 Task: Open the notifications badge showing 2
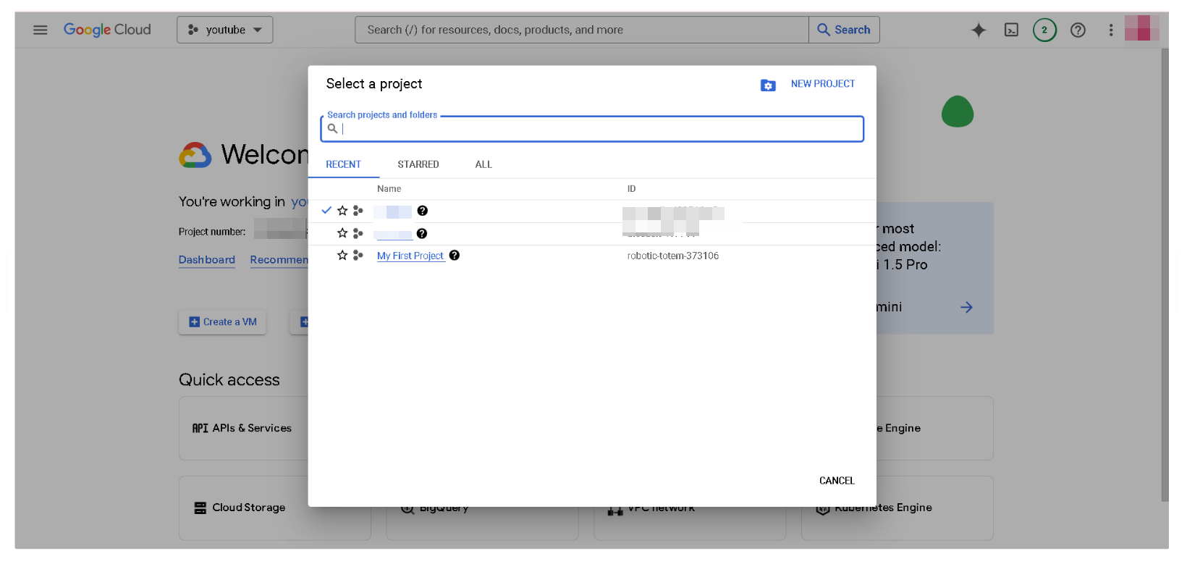(1044, 30)
